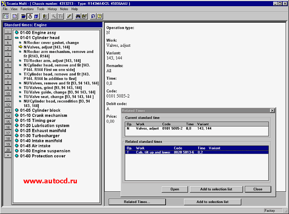Click side index button 5
This screenshot has width=289, height=214.
coord(8,65)
